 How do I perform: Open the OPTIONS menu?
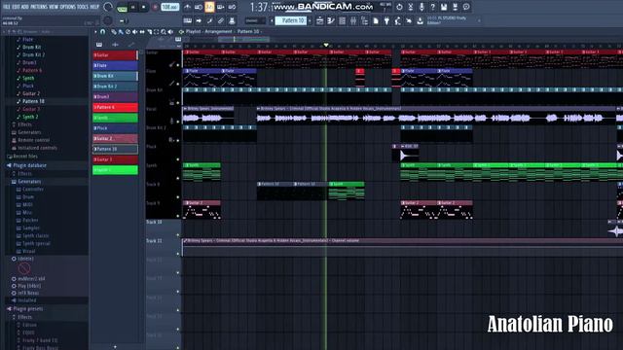67,7
